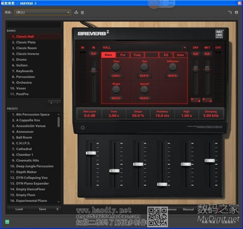Click the Overloud logo badge
The image size is (243, 229).
[219, 33]
